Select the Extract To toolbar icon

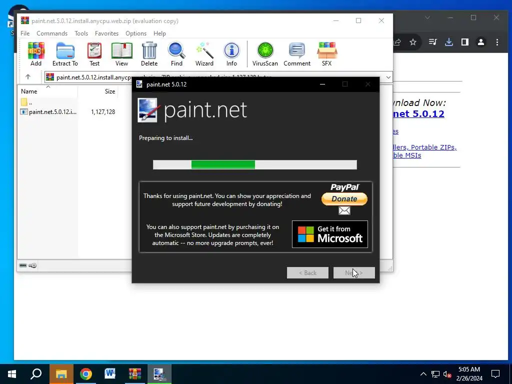[65, 54]
